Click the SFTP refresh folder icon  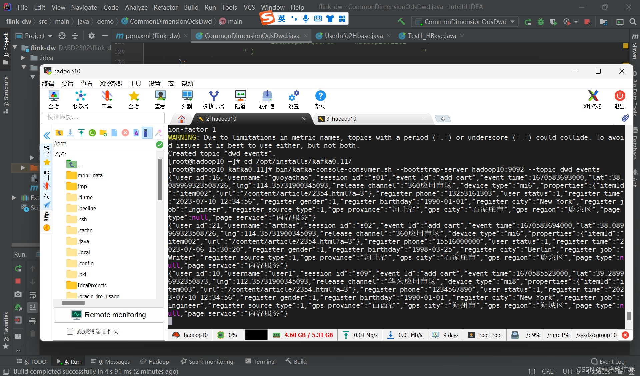92,133
